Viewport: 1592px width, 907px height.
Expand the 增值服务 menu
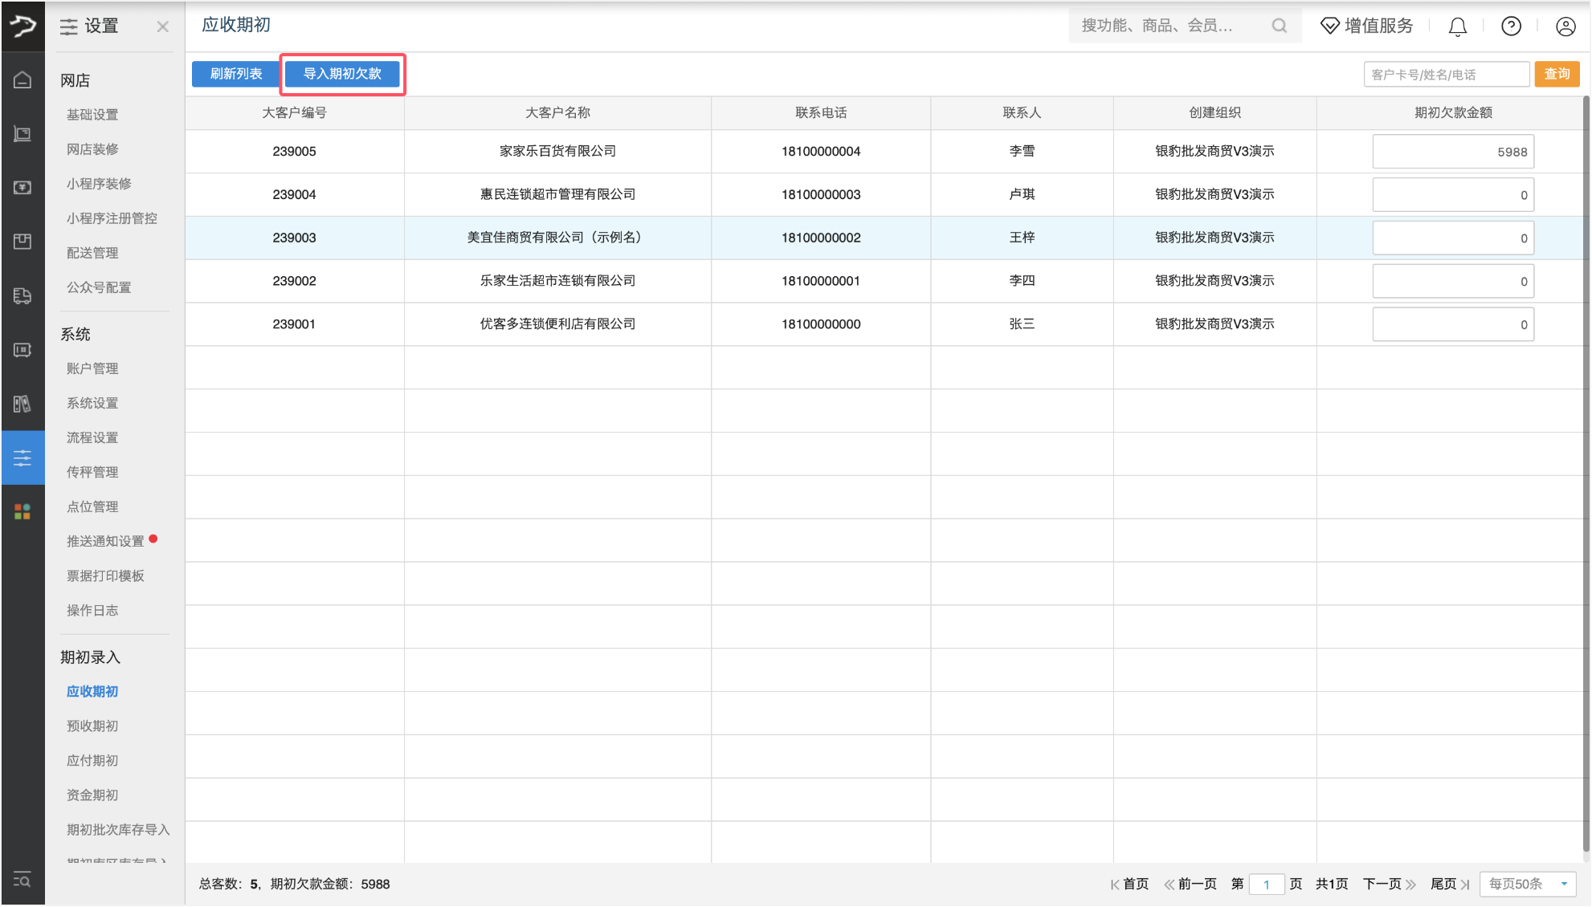[x=1368, y=26]
